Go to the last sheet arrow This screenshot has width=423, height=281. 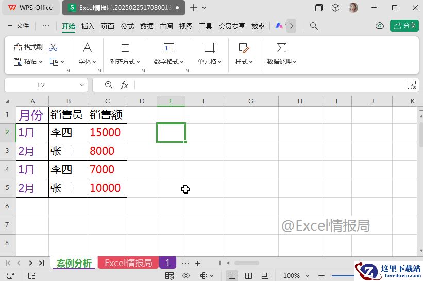(41, 263)
